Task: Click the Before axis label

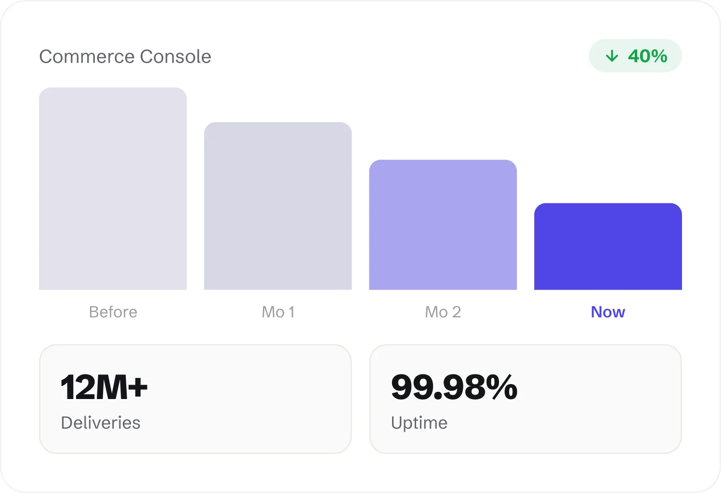Action: [113, 312]
